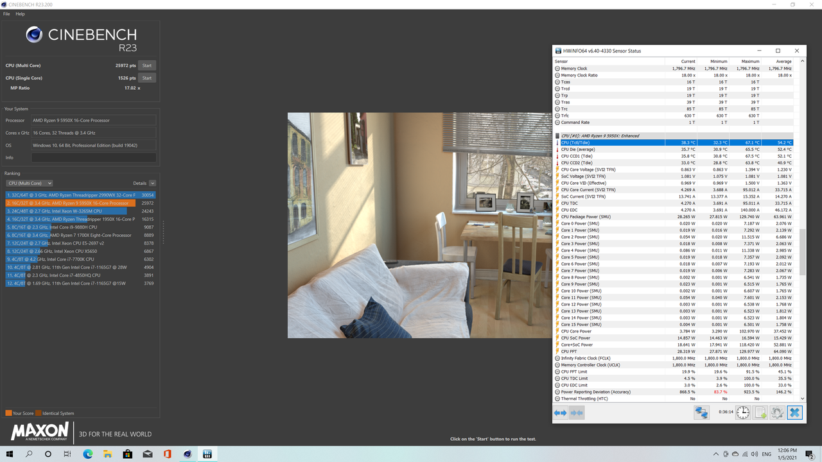Select Xeon X5650 ranking row
The width and height of the screenshot is (822, 462).
point(81,252)
